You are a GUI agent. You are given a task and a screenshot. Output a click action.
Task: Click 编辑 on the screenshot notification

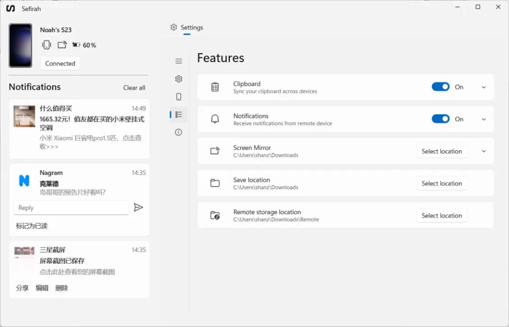pyautogui.click(x=42, y=288)
